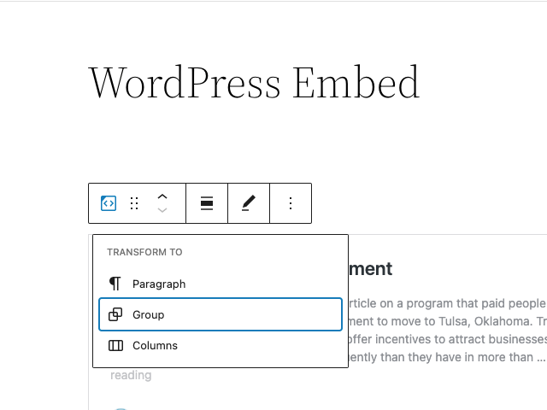Click the Group overlapping squares icon

[x=115, y=314]
